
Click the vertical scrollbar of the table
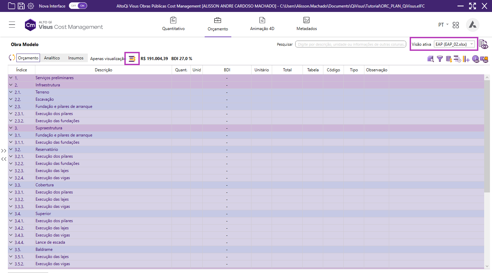coord(487,136)
